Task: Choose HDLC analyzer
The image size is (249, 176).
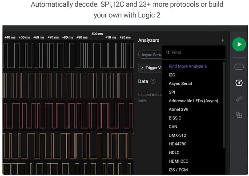Action: pyautogui.click(x=174, y=152)
